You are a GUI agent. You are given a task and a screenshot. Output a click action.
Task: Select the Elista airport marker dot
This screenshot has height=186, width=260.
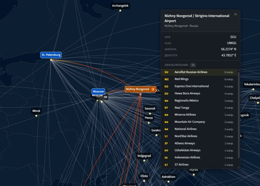(144, 181)
